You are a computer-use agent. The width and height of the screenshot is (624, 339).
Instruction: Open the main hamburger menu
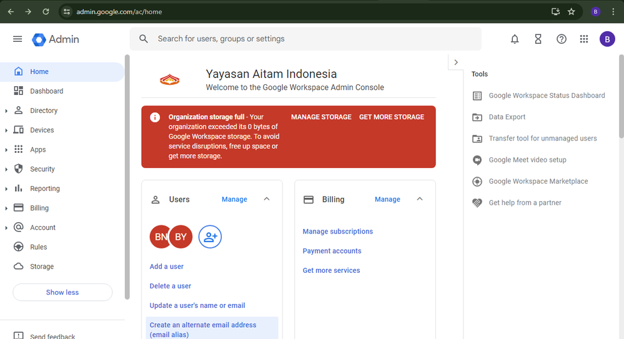(17, 39)
